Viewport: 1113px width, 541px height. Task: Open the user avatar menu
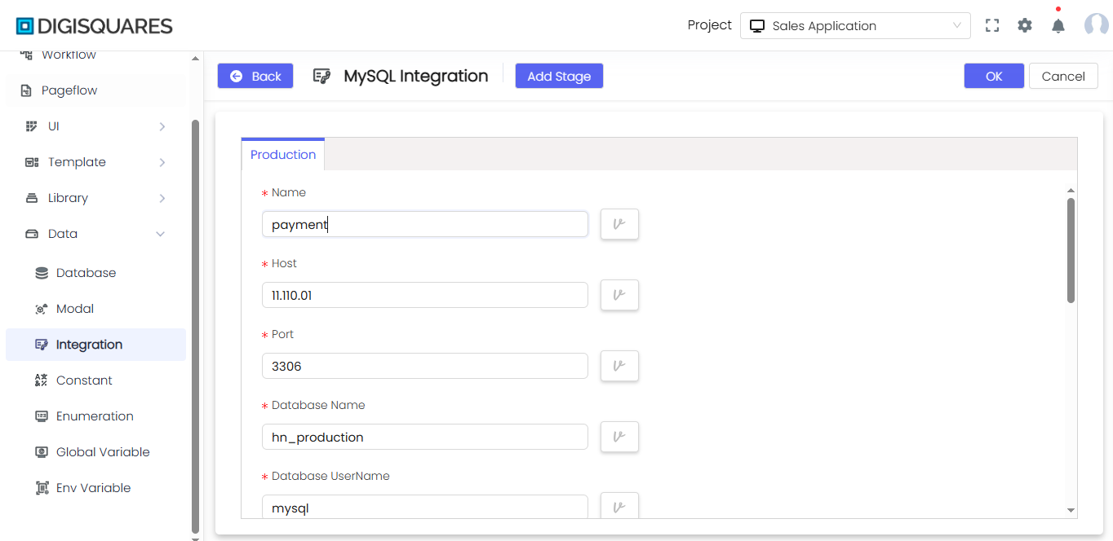click(x=1096, y=25)
